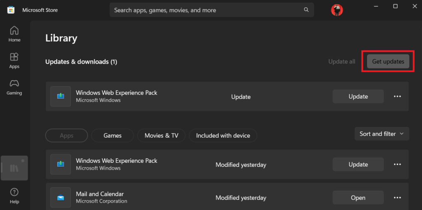This screenshot has height=210, width=422.
Task: Select the Apps filter tab
Action: 66,136
